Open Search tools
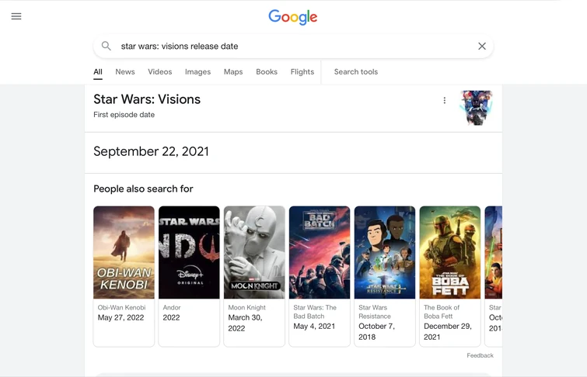 click(x=356, y=71)
